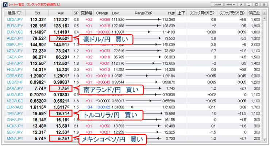Select the AUD/JPY currency pair
The width and height of the screenshot is (270, 146).
coord(15,38)
